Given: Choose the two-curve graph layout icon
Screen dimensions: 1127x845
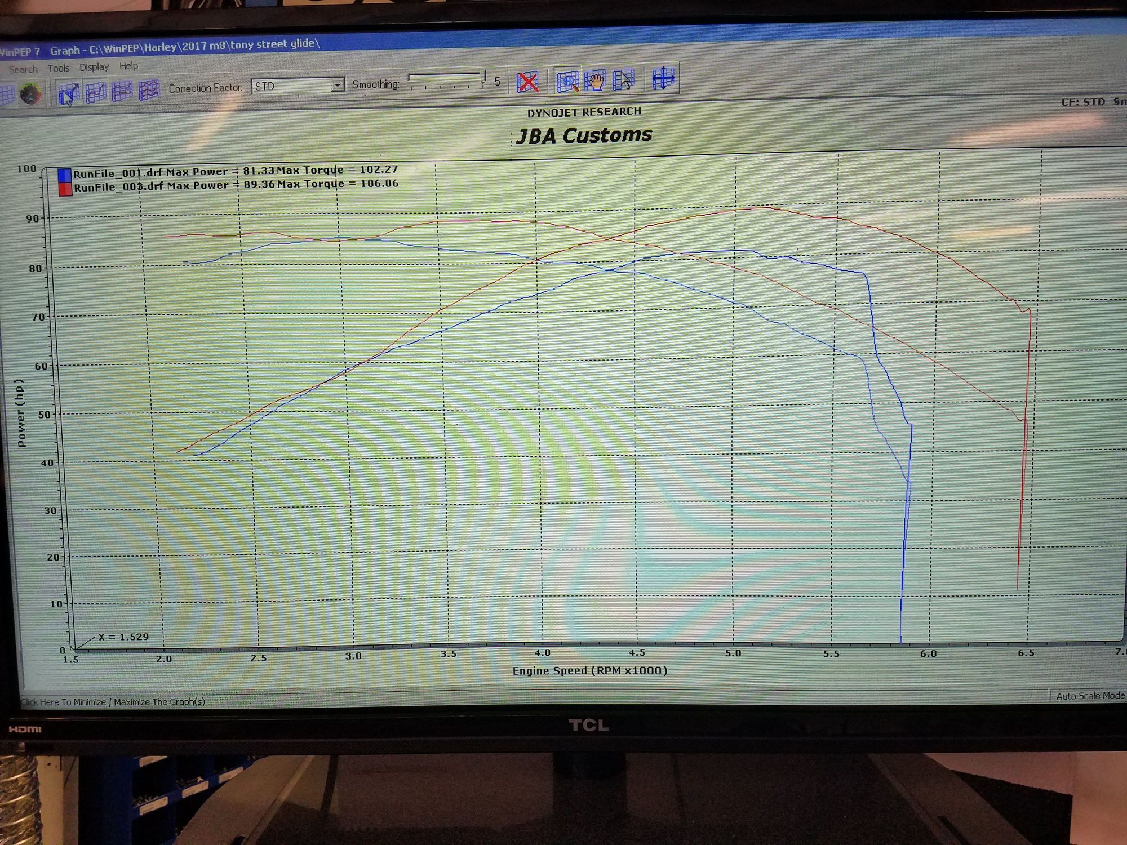Looking at the screenshot, I should pyautogui.click(x=96, y=92).
